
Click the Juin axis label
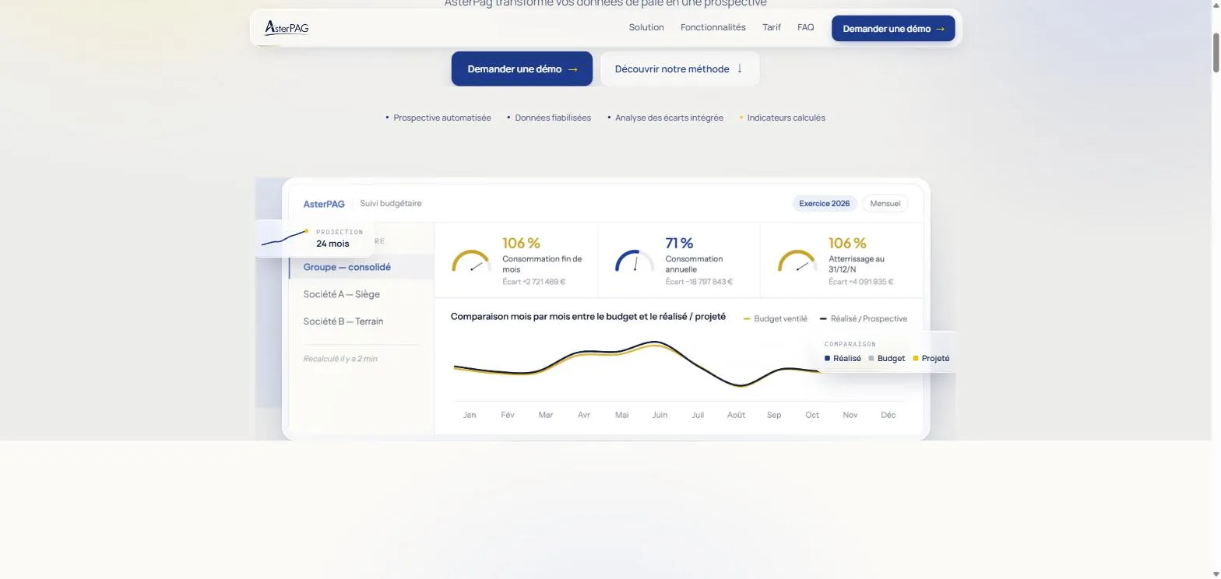click(x=660, y=415)
